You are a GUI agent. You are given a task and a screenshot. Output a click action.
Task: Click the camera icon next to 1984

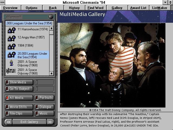click(11, 46)
